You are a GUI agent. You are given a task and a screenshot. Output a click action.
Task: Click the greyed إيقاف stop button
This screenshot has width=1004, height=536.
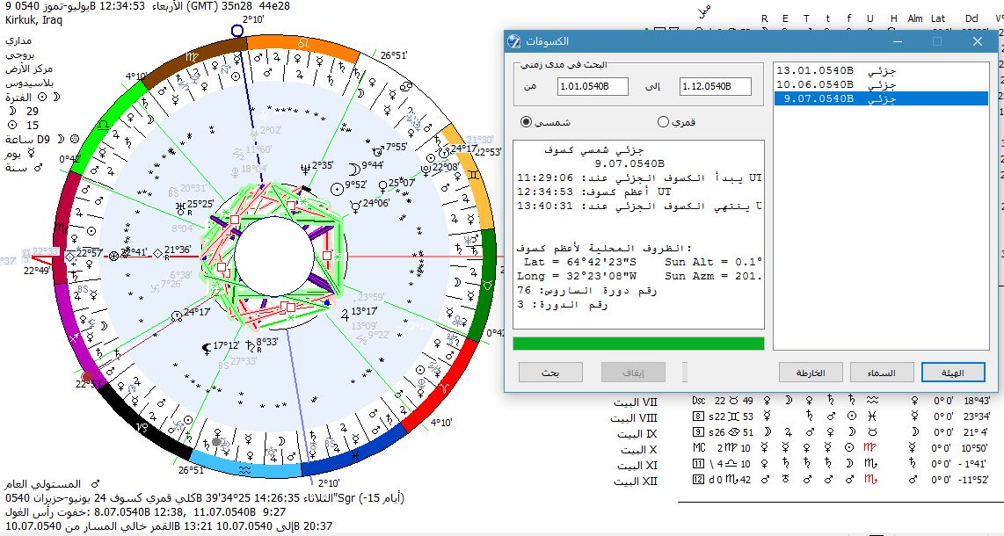(633, 373)
